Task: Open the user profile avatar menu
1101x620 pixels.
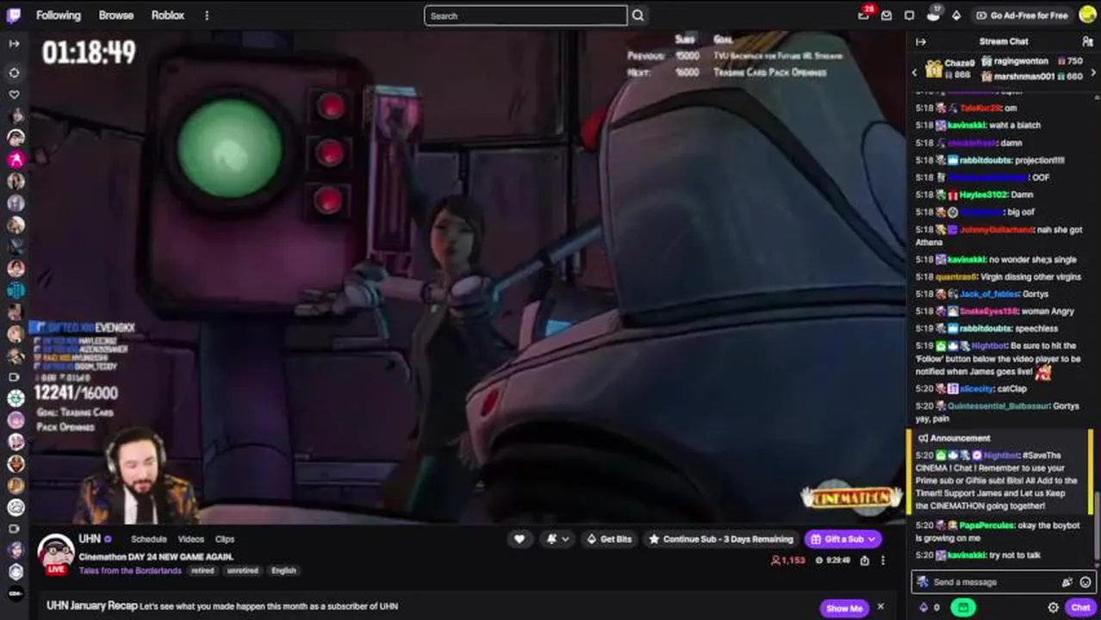Action: pos(1087,15)
